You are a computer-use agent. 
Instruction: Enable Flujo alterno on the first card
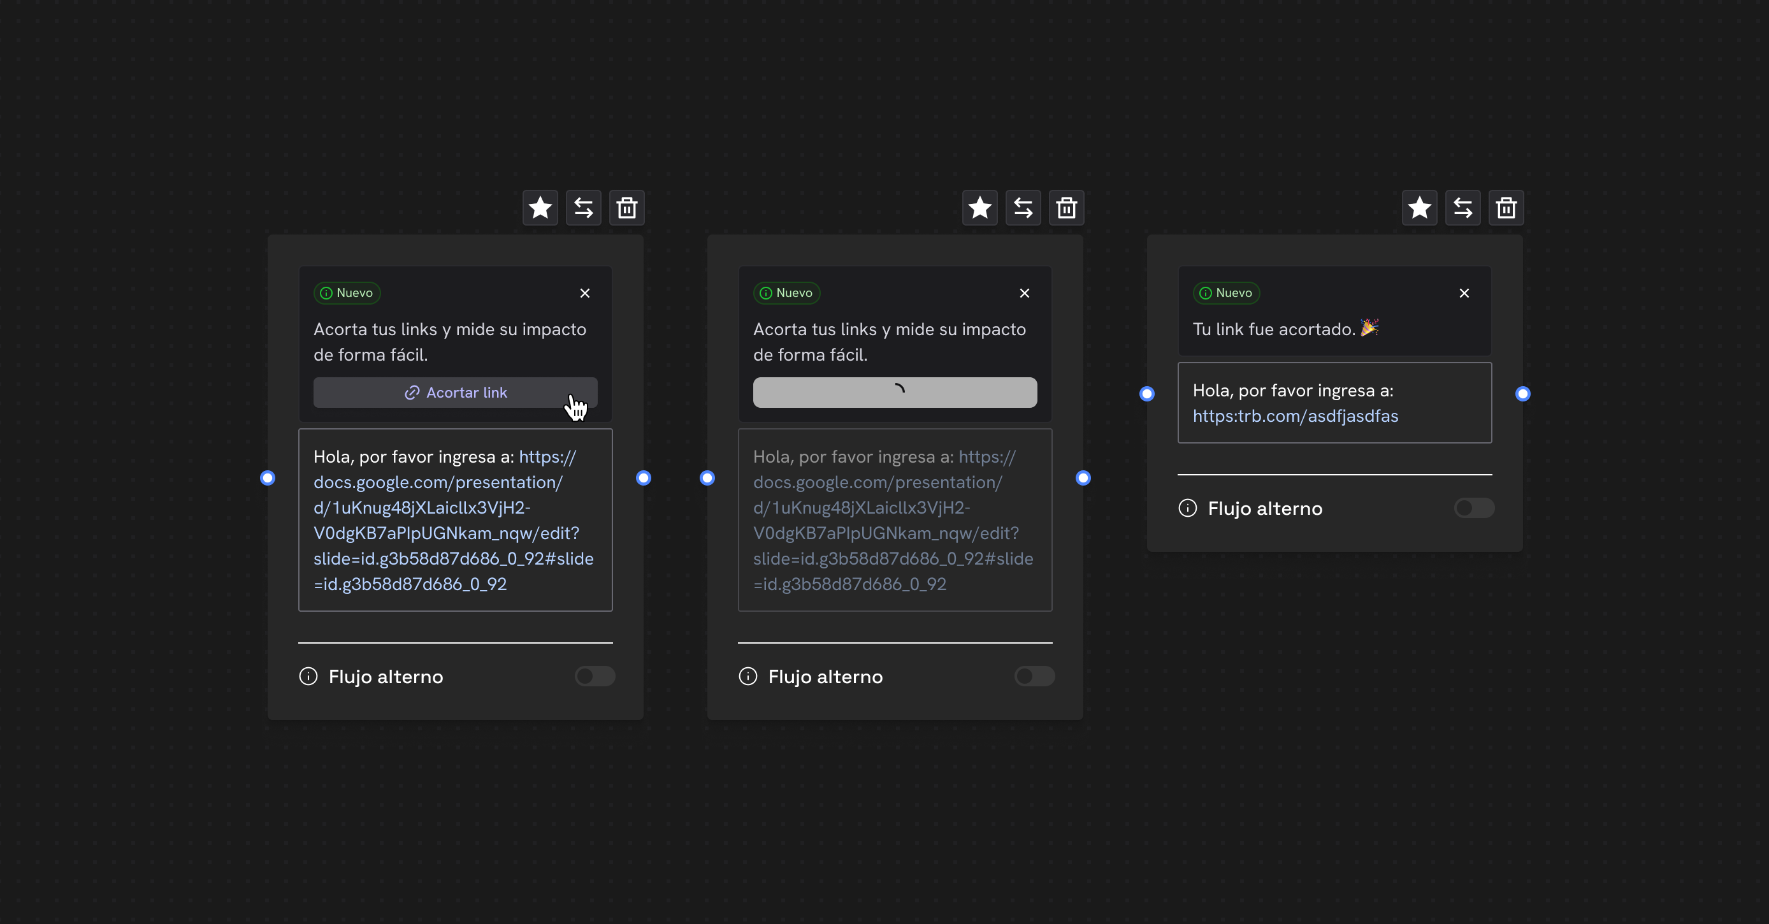pos(595,677)
